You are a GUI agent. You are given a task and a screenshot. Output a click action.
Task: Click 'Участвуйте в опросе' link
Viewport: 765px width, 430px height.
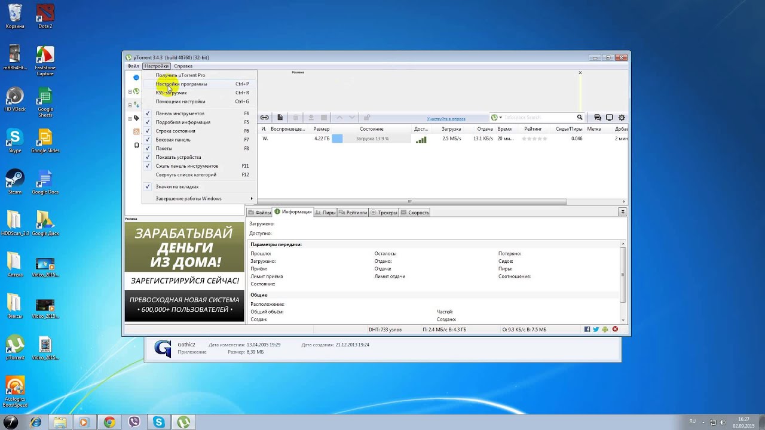point(446,119)
